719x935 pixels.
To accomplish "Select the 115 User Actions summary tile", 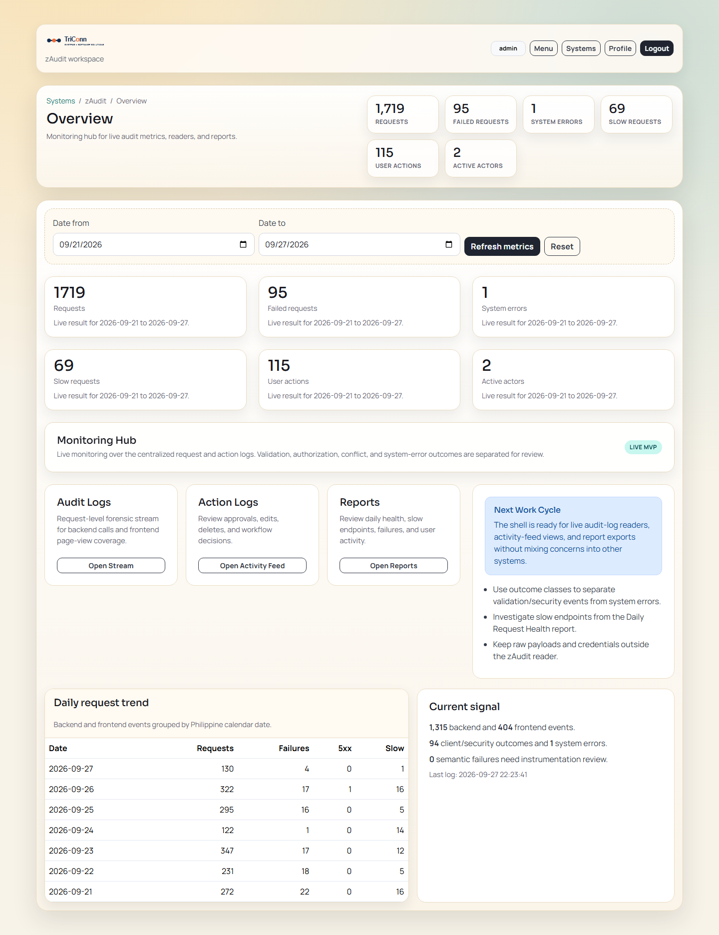I will (x=403, y=158).
